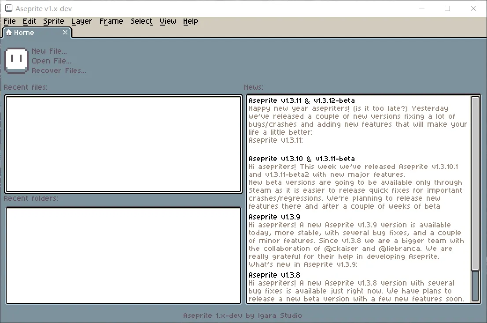Open the Aseprite v1.3.11 & v1.3.12-beta news headline
Viewport: 487px width, 323px height.
(301, 100)
